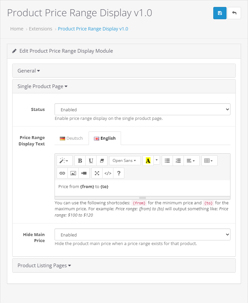
Task: Toggle bold formatting in editor
Action: [x=80, y=161]
